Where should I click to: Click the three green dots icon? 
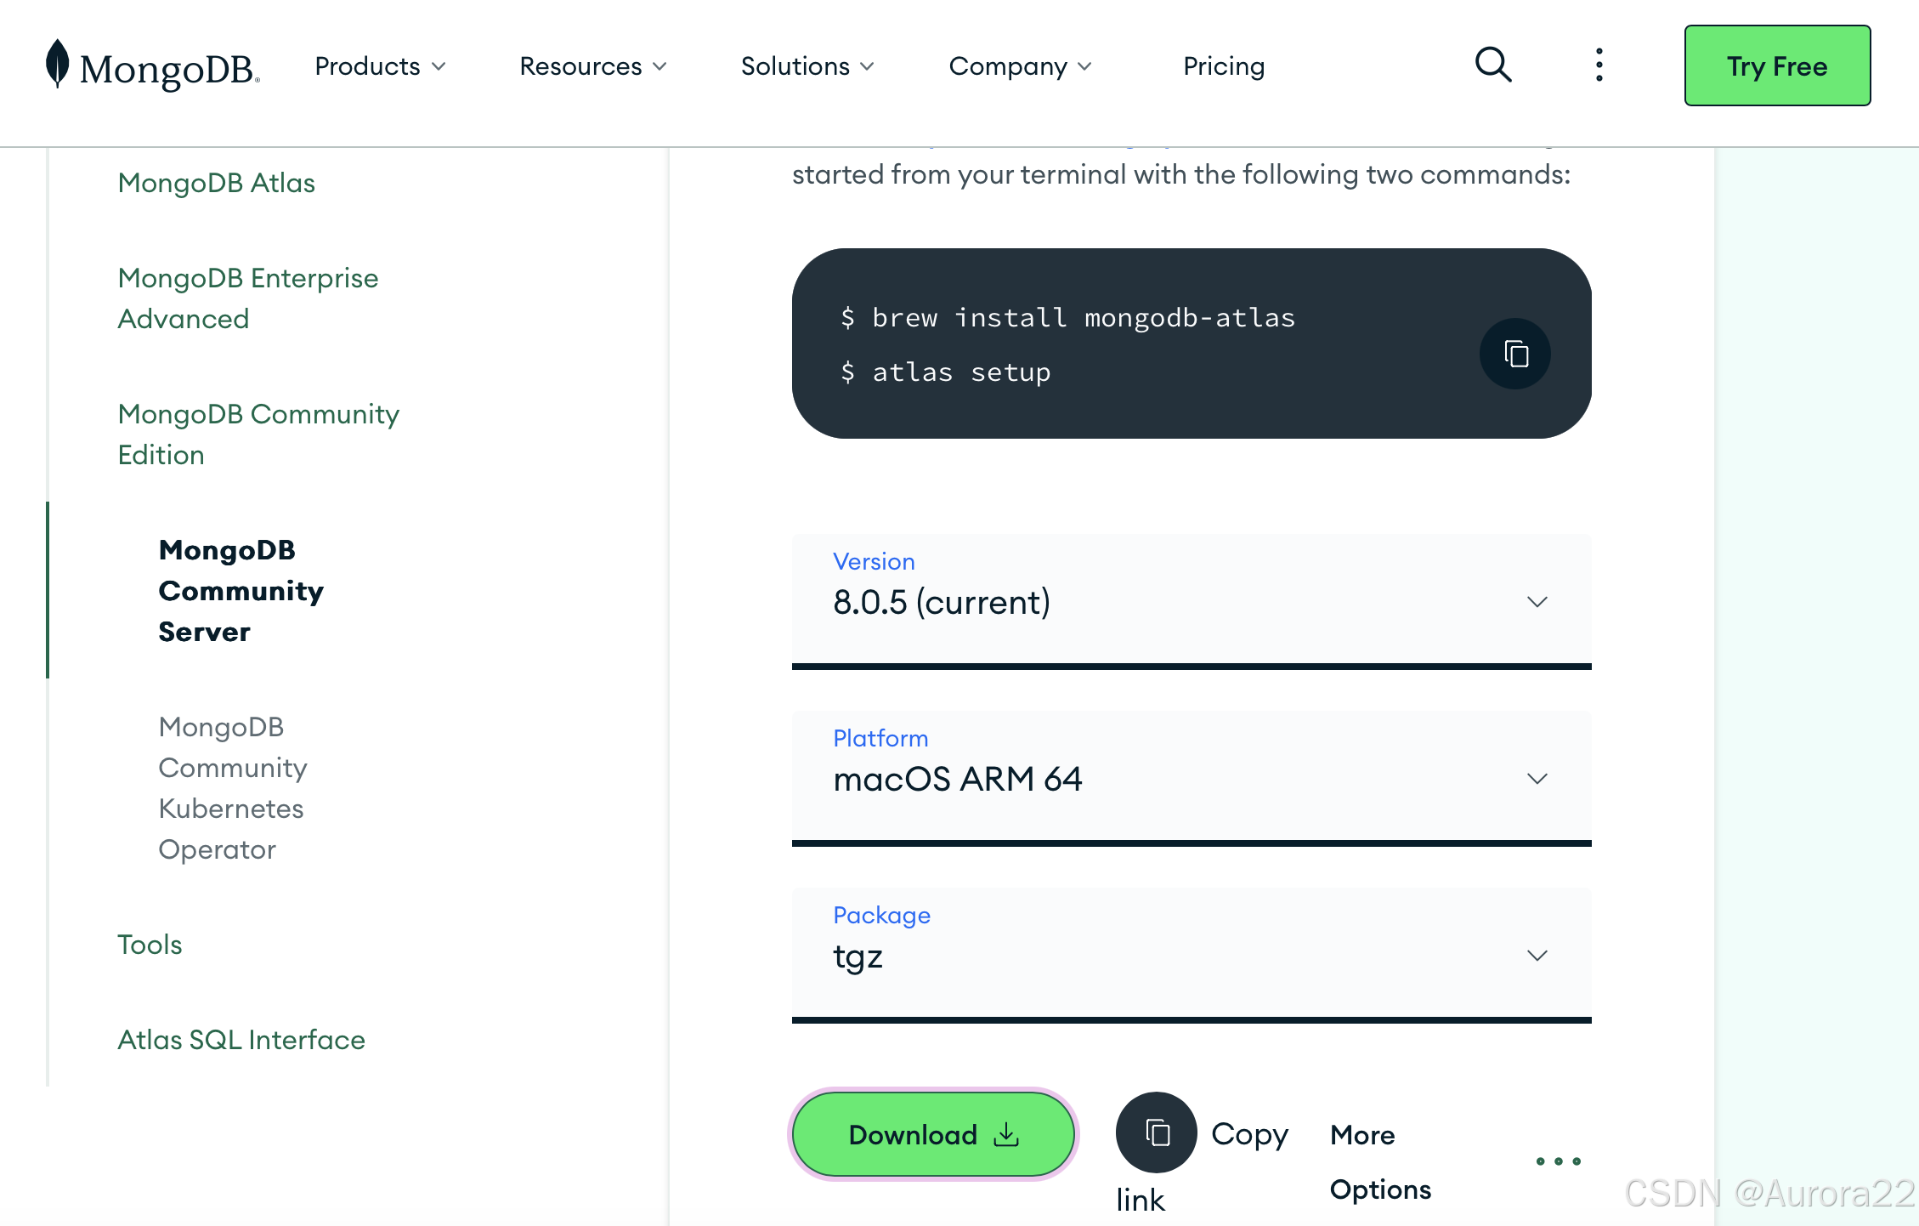point(1558,1161)
